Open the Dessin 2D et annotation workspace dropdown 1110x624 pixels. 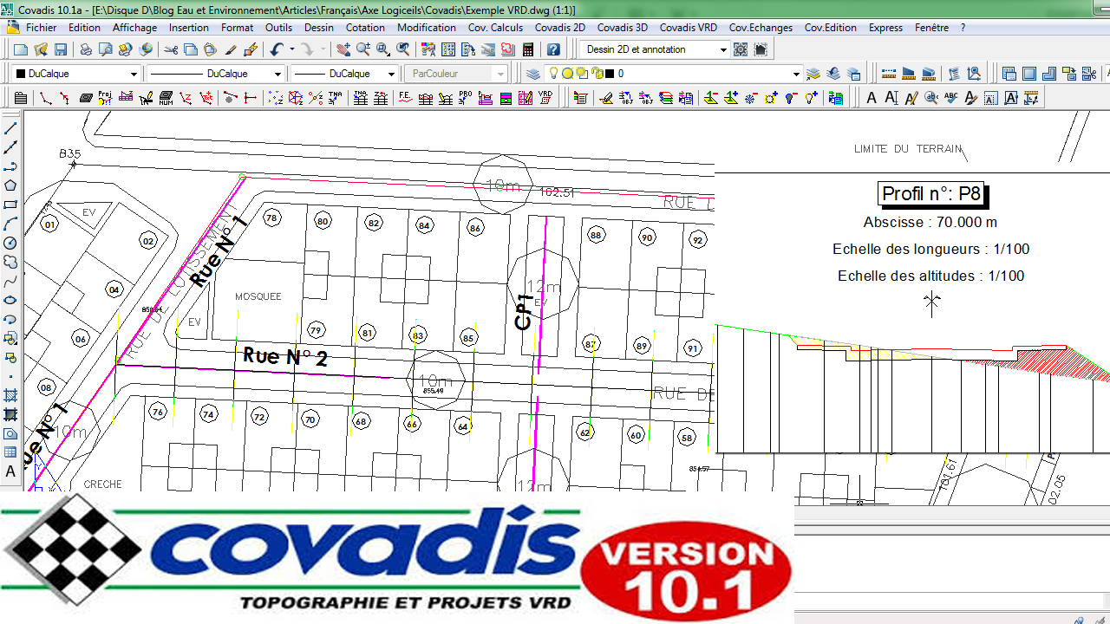tap(722, 49)
